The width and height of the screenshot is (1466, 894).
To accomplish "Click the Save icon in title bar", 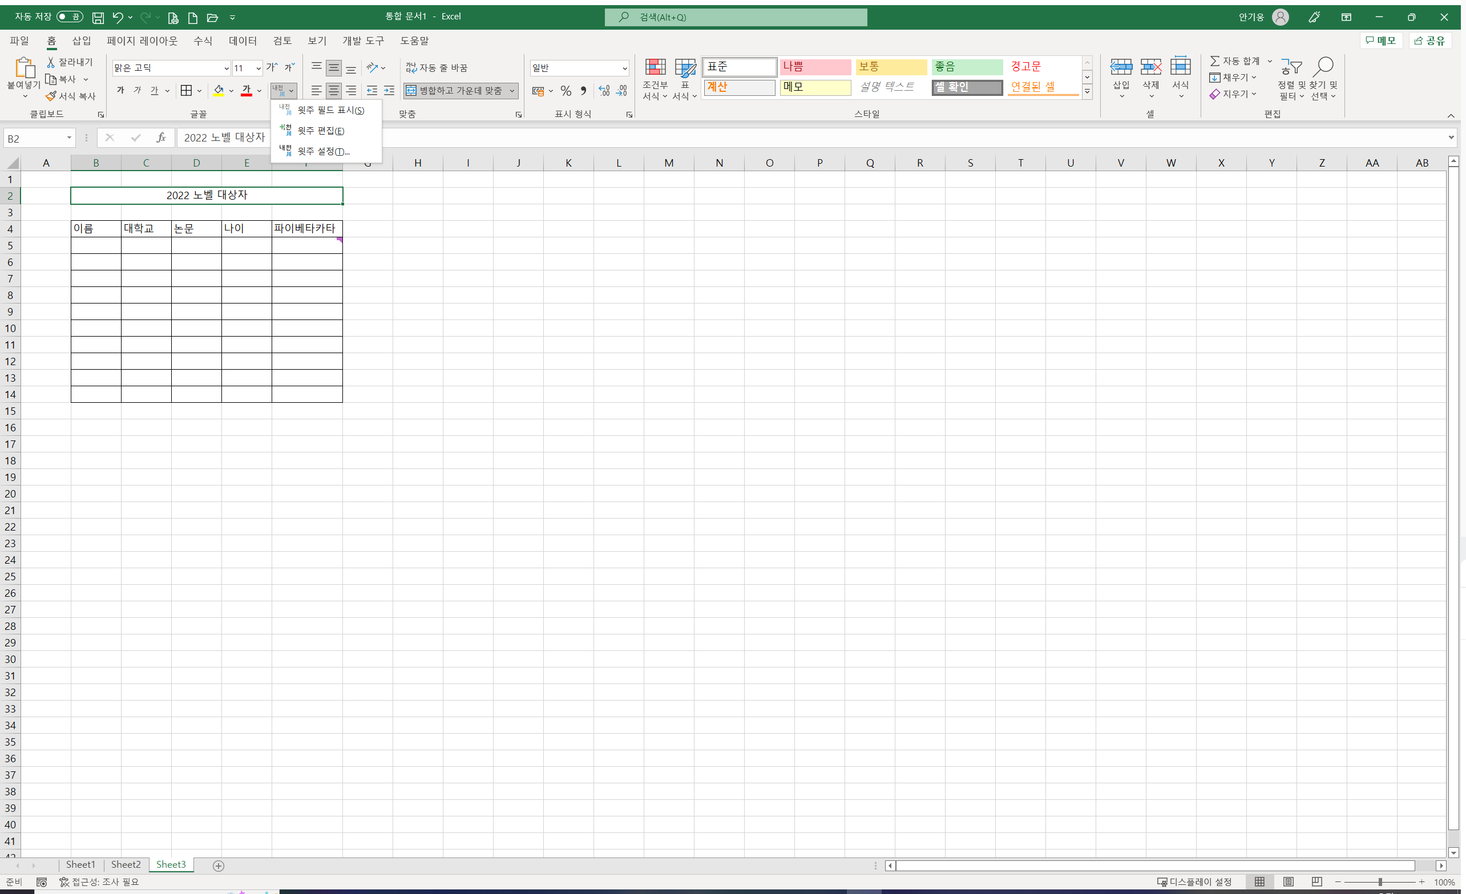I will pyautogui.click(x=98, y=17).
